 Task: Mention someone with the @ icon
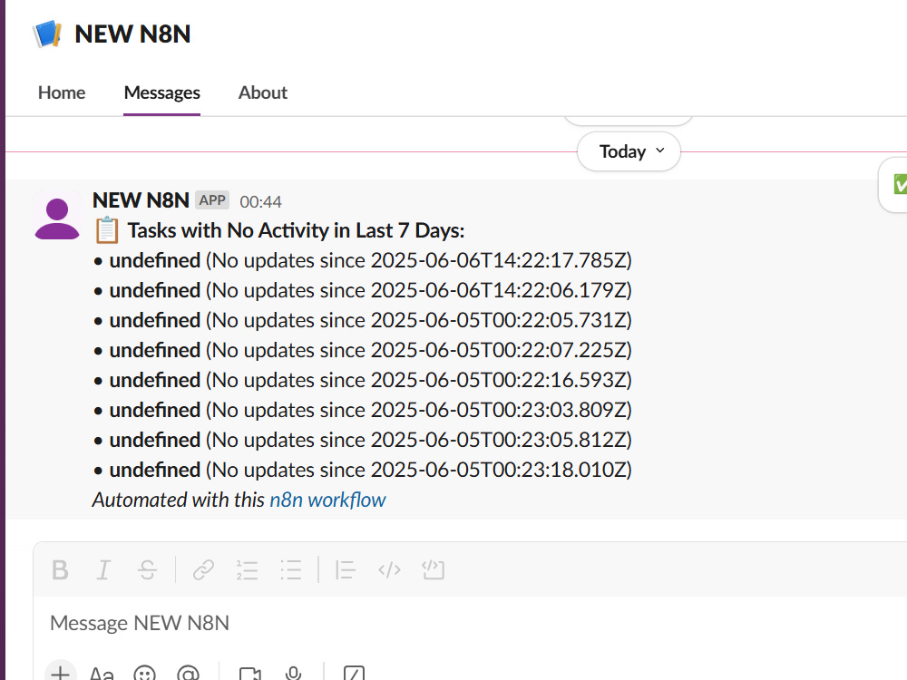tap(188, 673)
